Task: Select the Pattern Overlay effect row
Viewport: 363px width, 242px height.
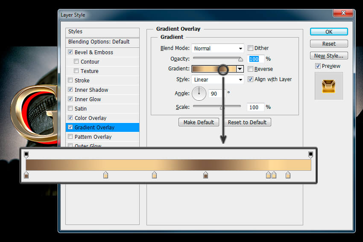Action: (x=102, y=137)
